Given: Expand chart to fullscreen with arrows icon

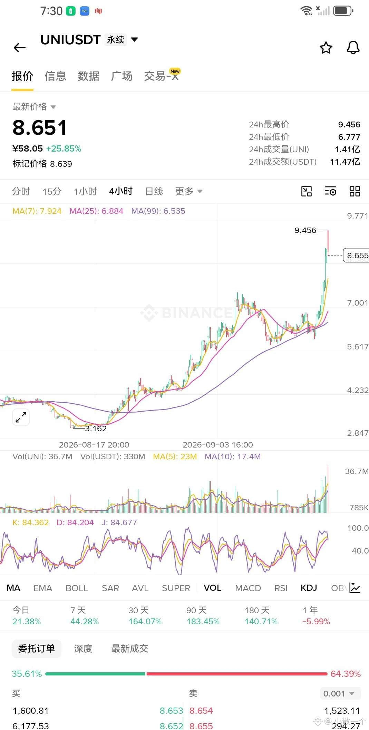Looking at the screenshot, I should click(x=21, y=417).
